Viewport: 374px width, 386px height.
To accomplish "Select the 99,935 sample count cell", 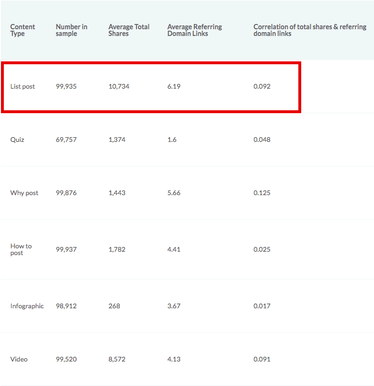I will pyautogui.click(x=66, y=86).
